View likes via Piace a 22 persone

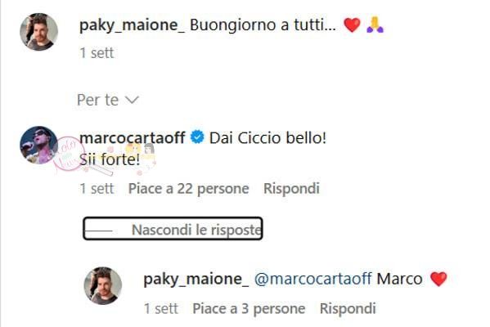188,188
